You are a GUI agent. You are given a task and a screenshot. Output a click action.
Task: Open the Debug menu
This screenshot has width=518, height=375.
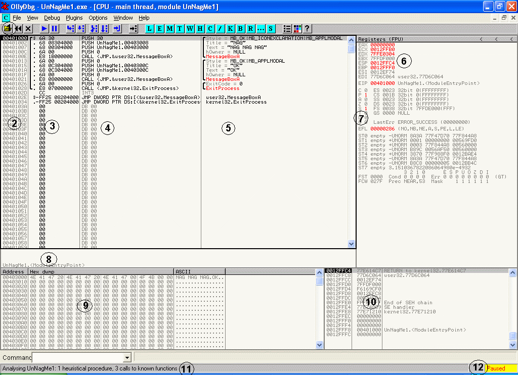point(52,18)
